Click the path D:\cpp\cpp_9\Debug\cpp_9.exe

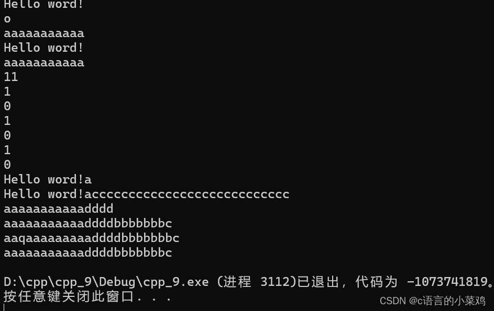pyautogui.click(x=106, y=282)
